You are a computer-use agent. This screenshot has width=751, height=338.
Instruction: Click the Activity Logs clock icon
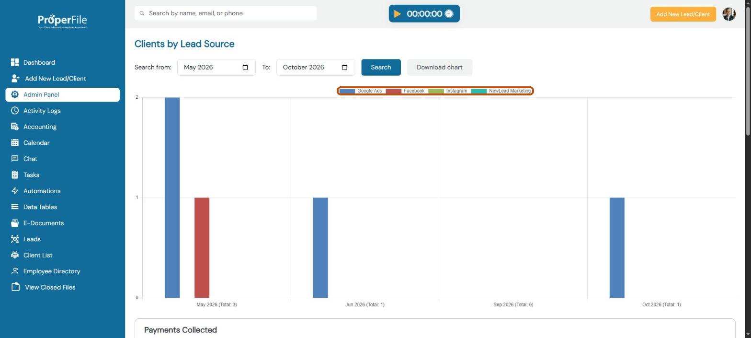click(x=15, y=110)
